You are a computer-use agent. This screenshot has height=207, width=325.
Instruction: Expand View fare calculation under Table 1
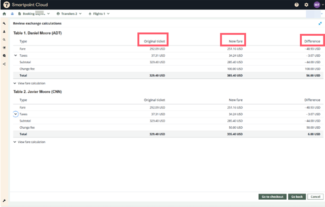(29, 83)
